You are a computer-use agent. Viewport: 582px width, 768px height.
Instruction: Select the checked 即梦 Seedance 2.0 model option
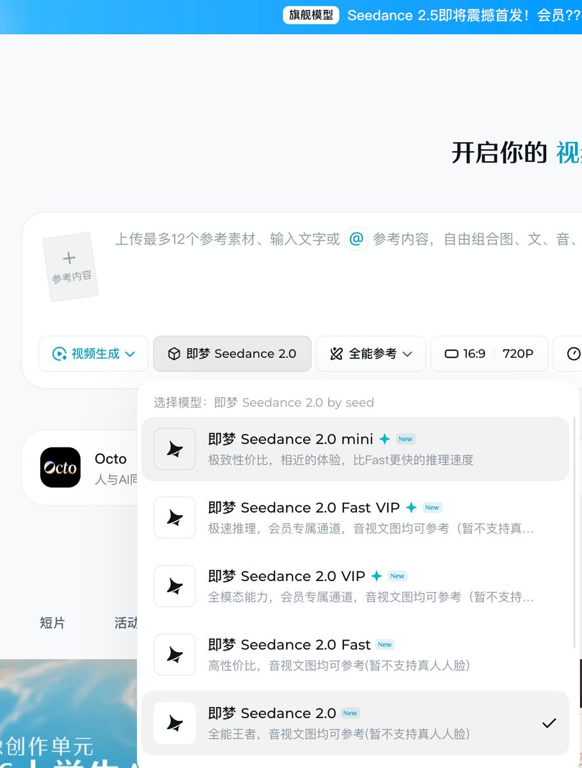pyautogui.click(x=355, y=723)
